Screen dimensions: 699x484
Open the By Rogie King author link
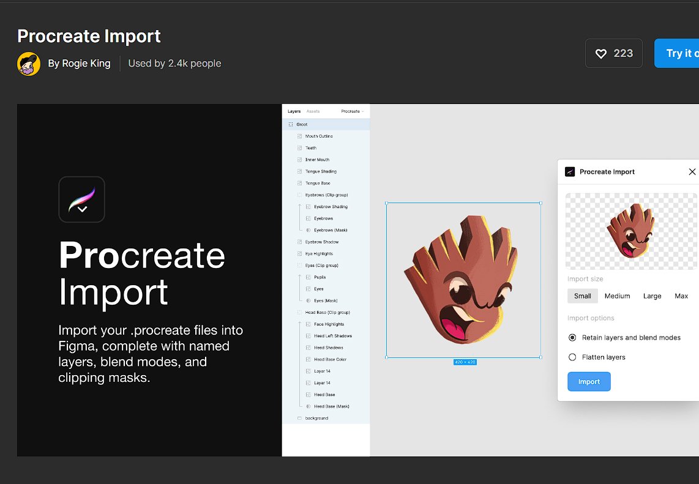(79, 63)
